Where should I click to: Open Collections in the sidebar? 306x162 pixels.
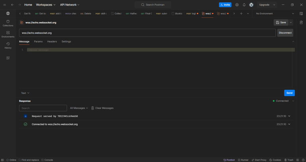coord(8,23)
